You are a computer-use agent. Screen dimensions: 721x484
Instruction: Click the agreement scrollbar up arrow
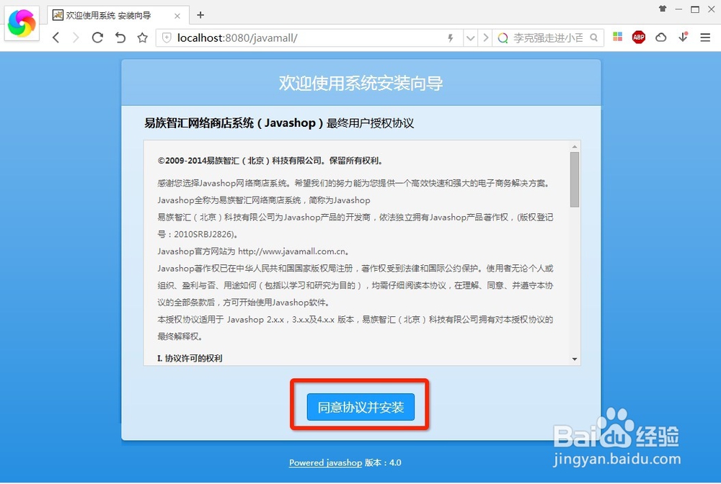pos(575,146)
